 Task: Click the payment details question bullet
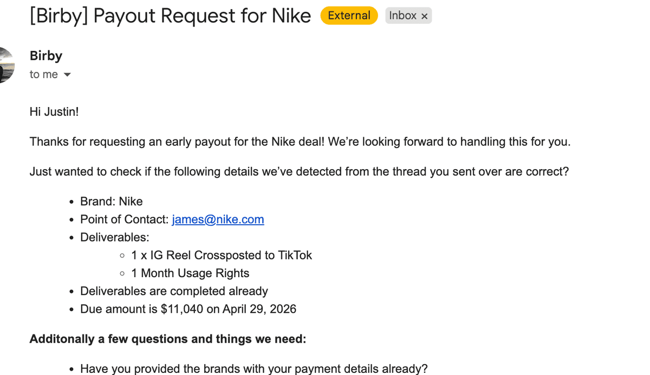click(253, 369)
